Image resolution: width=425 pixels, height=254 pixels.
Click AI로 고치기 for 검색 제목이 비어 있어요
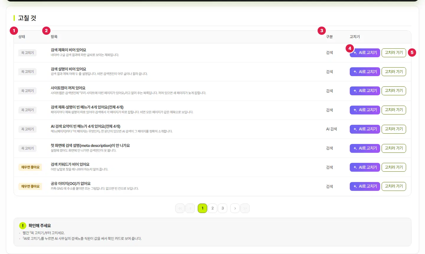pos(365,53)
